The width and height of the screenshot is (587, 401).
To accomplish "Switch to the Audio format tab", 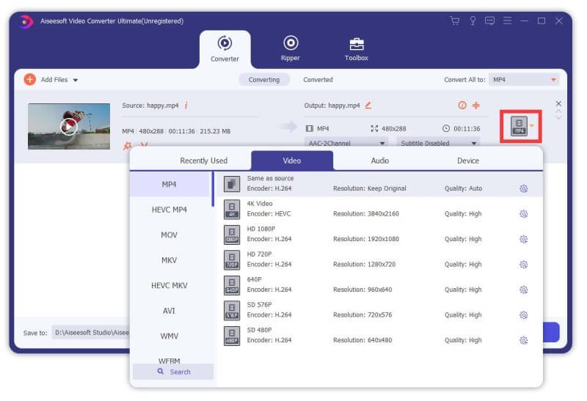I will (x=379, y=161).
